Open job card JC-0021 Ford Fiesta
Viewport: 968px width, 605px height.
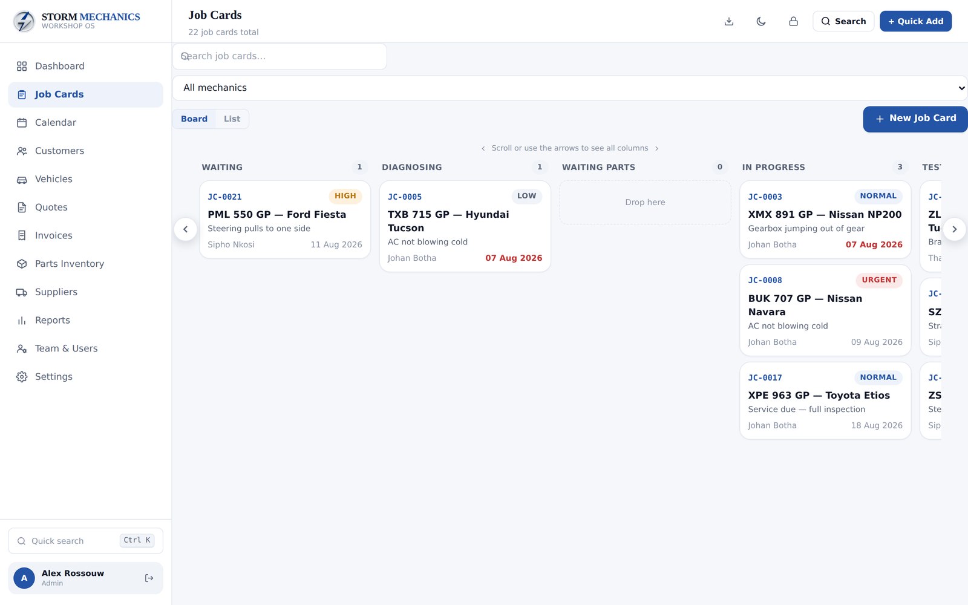[285, 220]
